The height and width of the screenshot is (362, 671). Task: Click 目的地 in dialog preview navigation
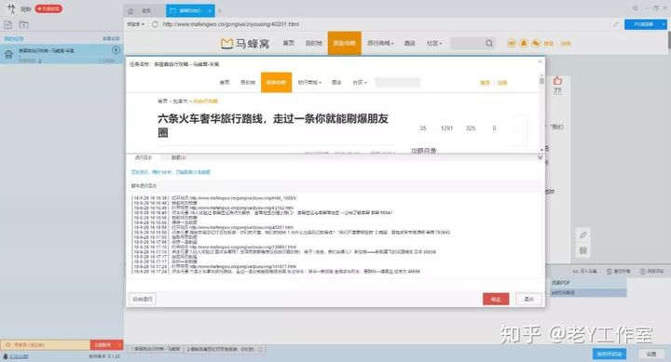click(248, 82)
